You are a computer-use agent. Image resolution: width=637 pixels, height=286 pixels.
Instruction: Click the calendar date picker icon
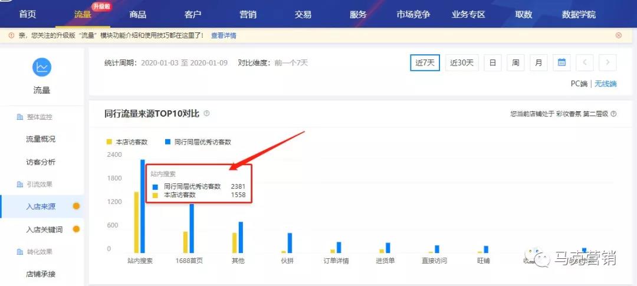click(x=562, y=63)
